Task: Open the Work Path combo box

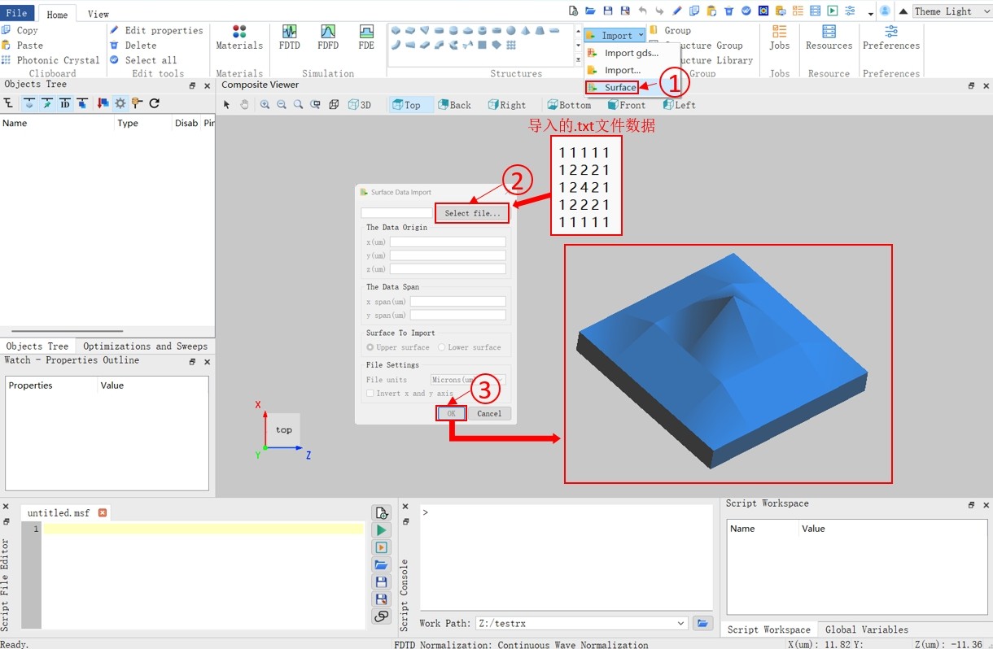Action: pos(582,624)
